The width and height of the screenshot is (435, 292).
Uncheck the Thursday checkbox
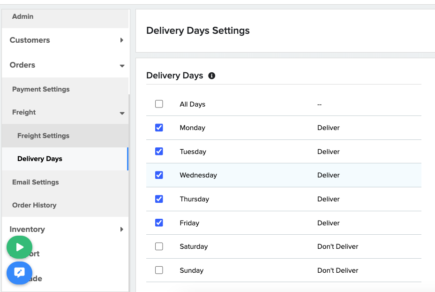pyautogui.click(x=159, y=199)
